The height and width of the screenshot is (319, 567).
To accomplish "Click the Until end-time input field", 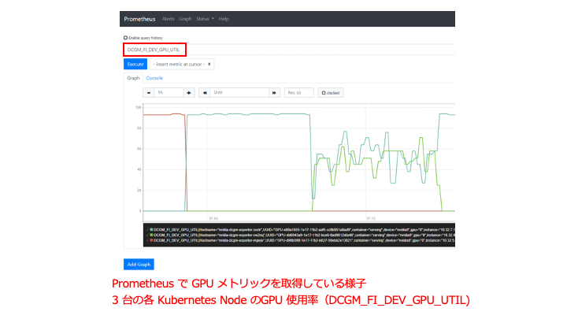I will tap(239, 93).
